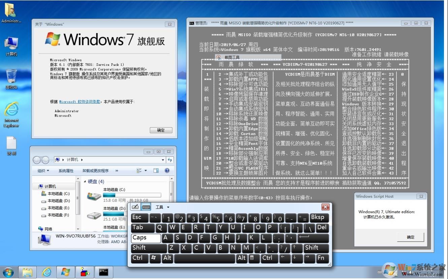Toggle the right Shift key

click(x=316, y=248)
